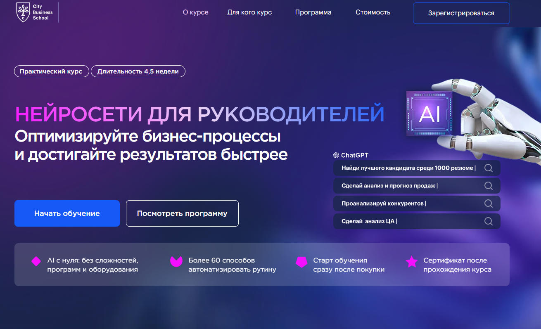Click the search icon beside 'Сделай анализ и прогноз продаж'
541x329 pixels.
[489, 186]
